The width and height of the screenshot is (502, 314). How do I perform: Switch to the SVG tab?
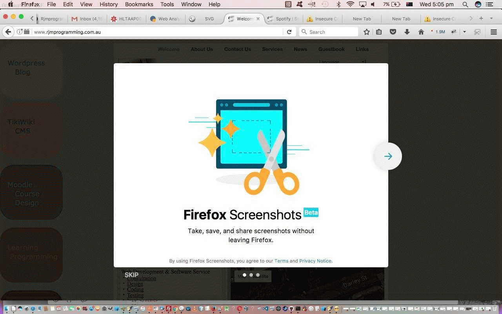(205, 19)
